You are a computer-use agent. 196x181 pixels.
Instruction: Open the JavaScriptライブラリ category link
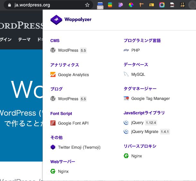pyautogui.click(x=144, y=113)
